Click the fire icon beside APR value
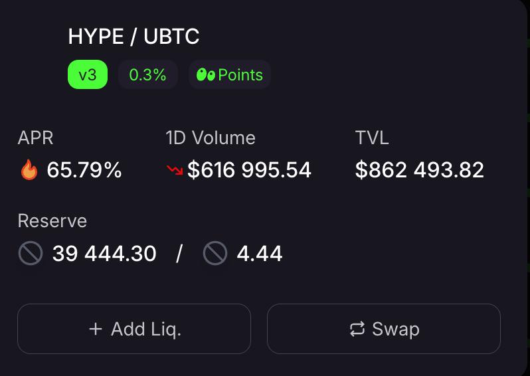The image size is (530, 376). [29, 170]
